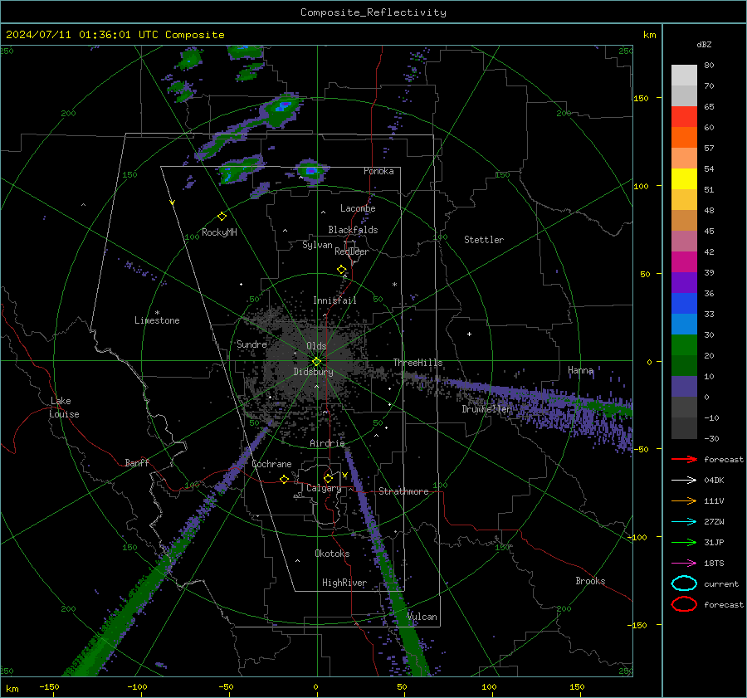The height and width of the screenshot is (698, 747).
Task: Click the Blackfalds city label
Action: pos(353,230)
